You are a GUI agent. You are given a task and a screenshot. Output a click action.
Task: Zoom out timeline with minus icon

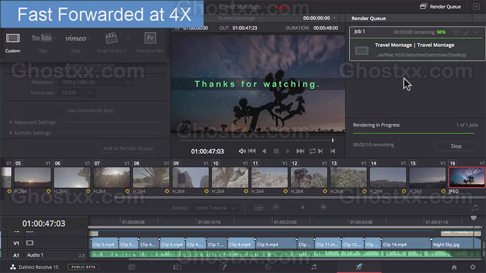[x=276, y=207]
